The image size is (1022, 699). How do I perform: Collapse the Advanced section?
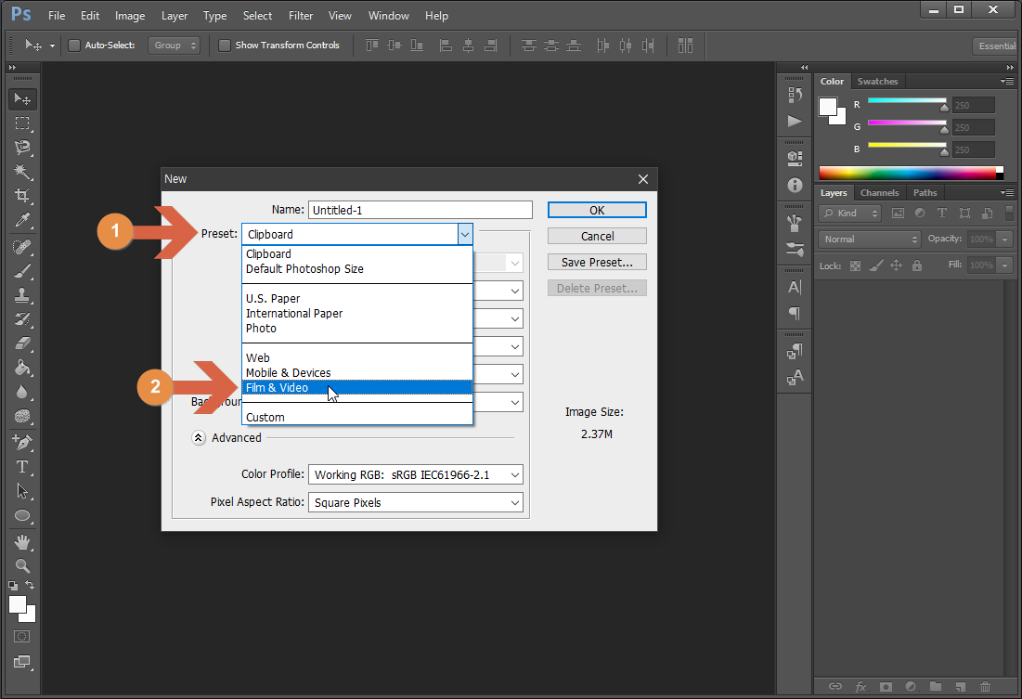(x=199, y=437)
